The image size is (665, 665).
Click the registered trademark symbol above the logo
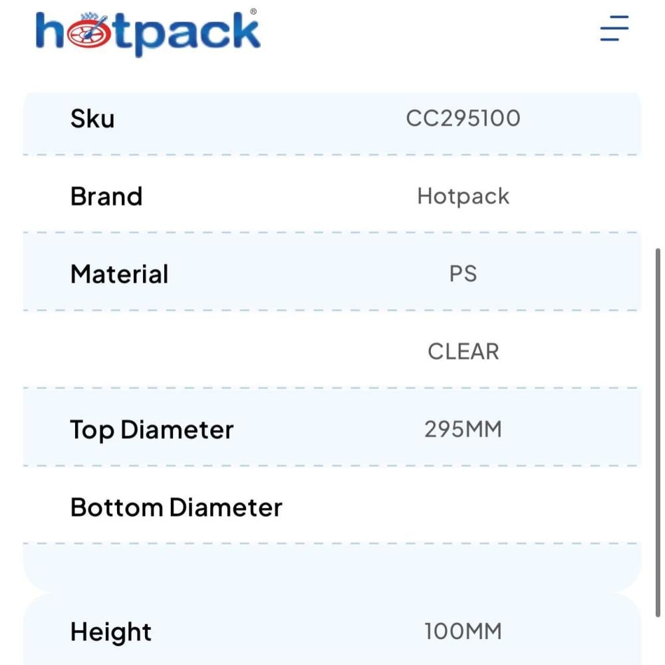pyautogui.click(x=253, y=12)
